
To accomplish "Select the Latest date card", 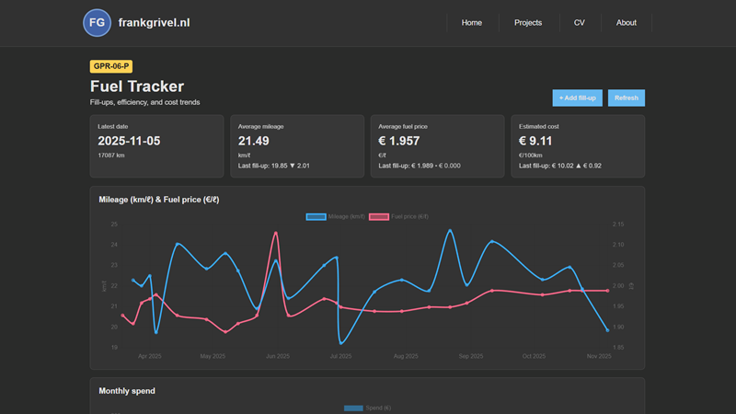I will tap(157, 145).
